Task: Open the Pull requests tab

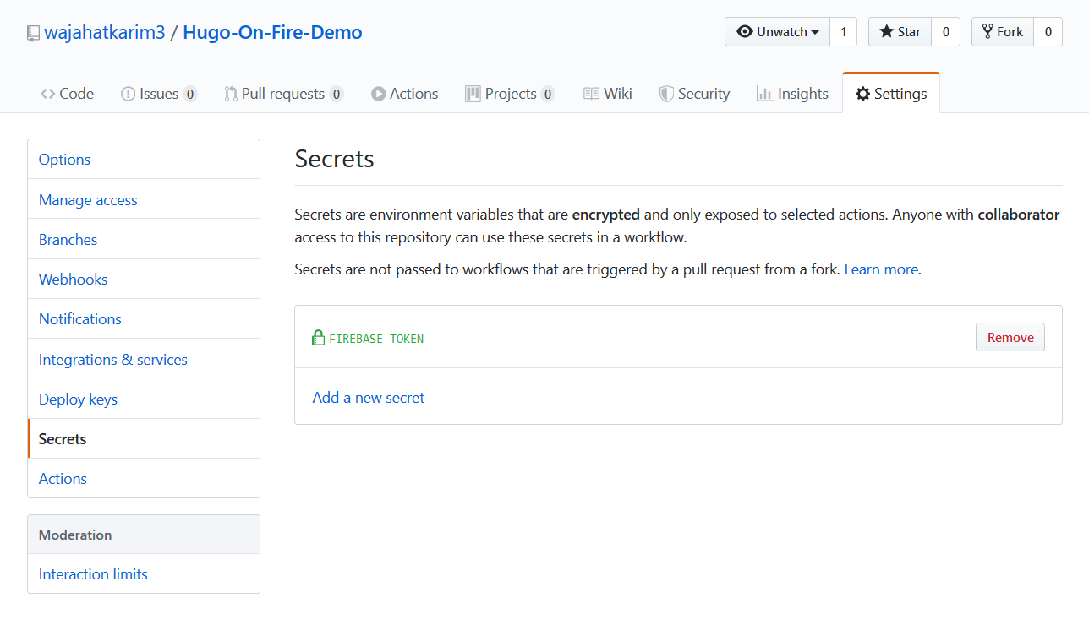Action: coord(283,94)
